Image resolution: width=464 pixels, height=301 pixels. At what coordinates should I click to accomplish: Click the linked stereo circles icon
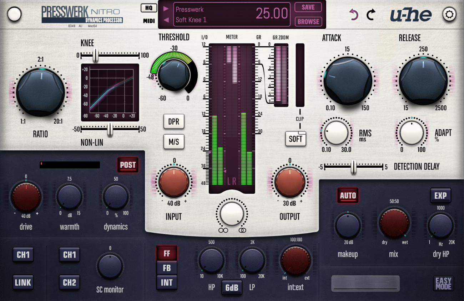(x=243, y=230)
